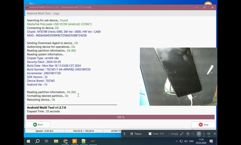The height and width of the screenshot is (145, 241).
Task: Switch the ENG input language indicator
Action: [191, 141]
